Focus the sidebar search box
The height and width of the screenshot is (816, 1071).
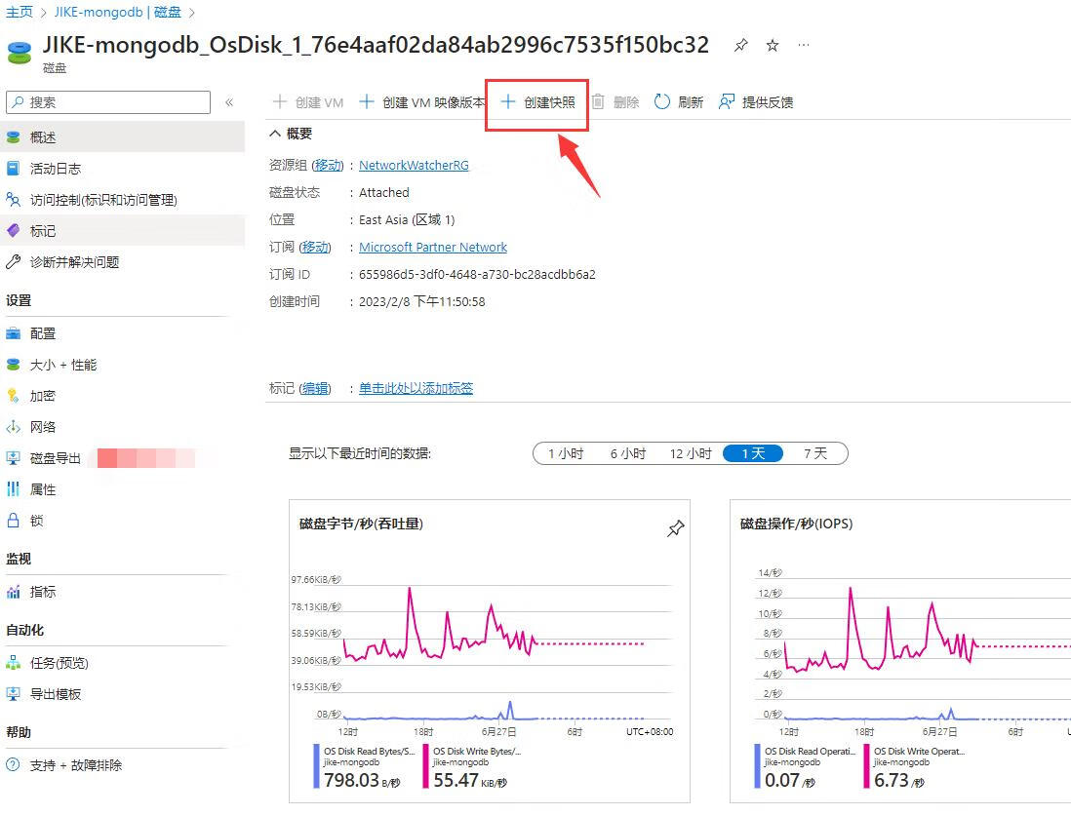pos(108,102)
